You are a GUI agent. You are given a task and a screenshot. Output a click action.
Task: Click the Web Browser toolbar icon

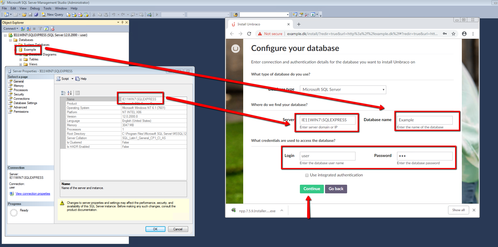tap(313, 15)
